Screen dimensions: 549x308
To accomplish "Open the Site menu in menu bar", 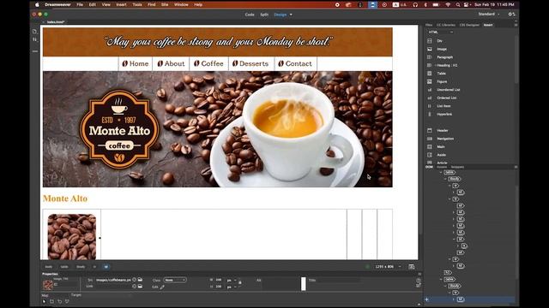I will (x=165, y=5).
